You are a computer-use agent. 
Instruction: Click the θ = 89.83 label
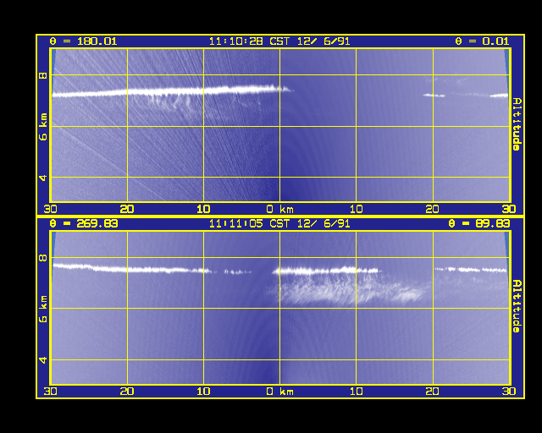click(x=478, y=224)
